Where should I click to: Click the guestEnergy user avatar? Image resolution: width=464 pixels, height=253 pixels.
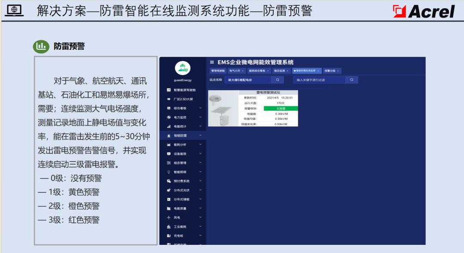pyautogui.click(x=183, y=68)
